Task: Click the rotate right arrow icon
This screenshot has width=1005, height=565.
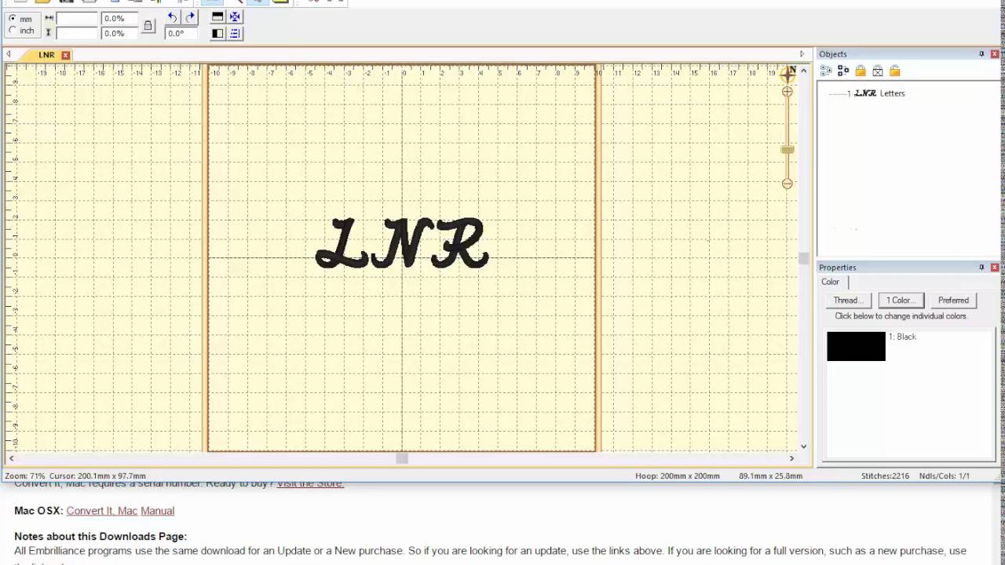Action: point(190,17)
